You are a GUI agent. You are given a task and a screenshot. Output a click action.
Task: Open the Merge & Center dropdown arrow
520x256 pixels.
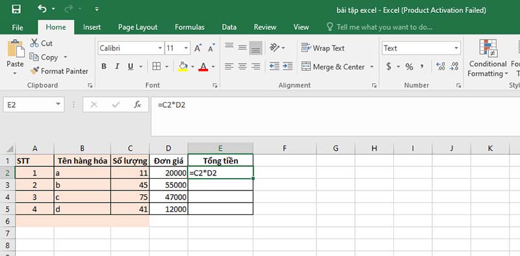(x=372, y=67)
